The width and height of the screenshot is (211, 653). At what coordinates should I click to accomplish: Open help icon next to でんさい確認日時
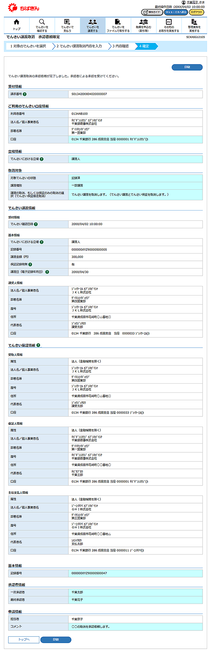pos(36,224)
